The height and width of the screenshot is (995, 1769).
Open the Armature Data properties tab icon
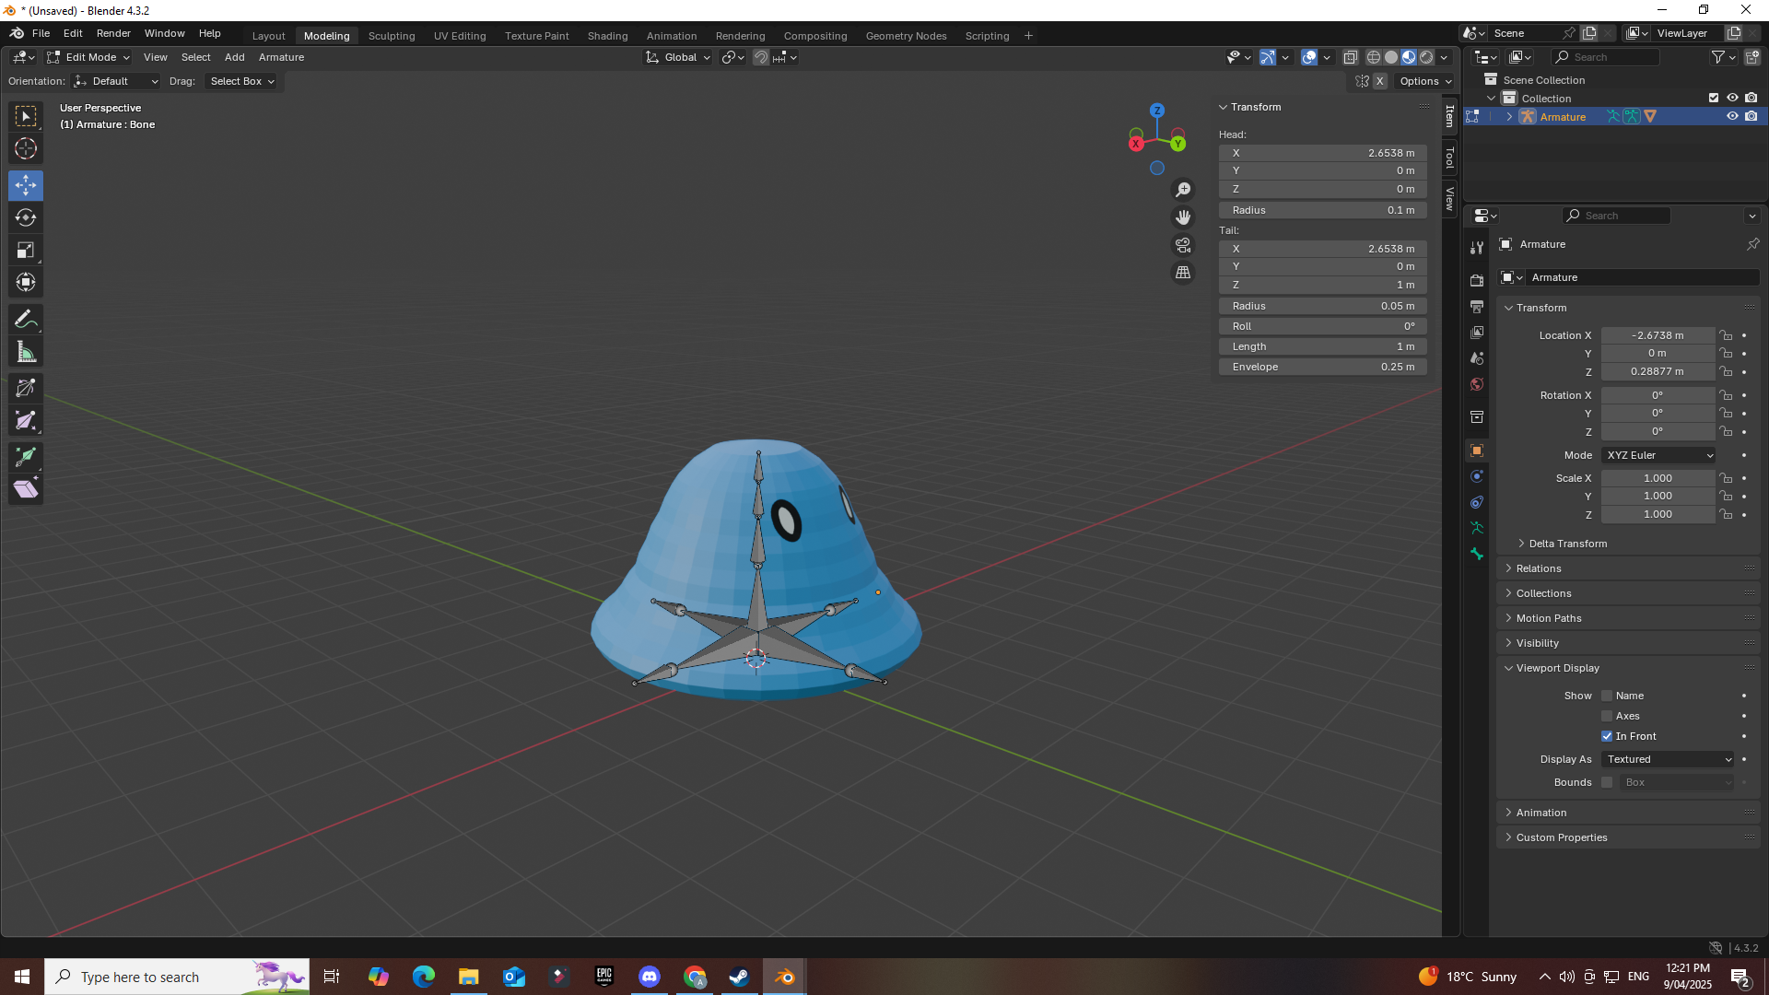[1477, 528]
